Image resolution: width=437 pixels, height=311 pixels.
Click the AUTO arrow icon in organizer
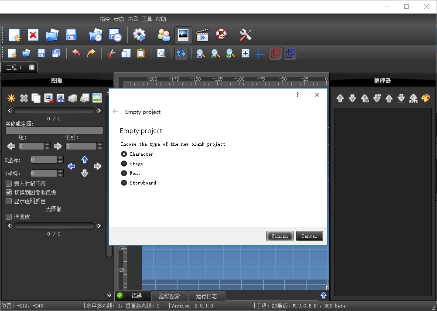point(413,98)
